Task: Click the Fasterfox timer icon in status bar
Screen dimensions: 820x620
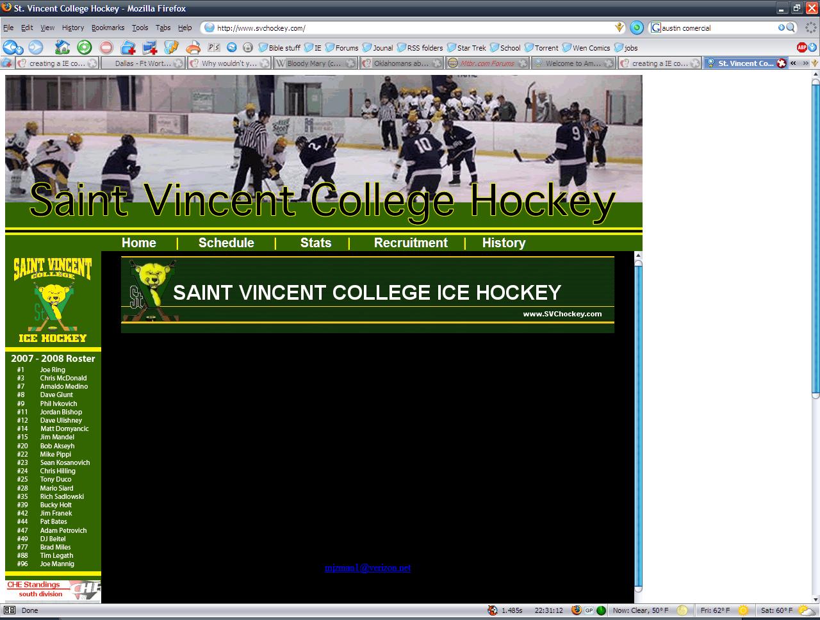Action: coord(492,610)
